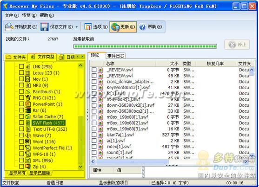Screen dimensions: 259x187
Task: Click the Wave audio file icon
Action: pos(28,135)
